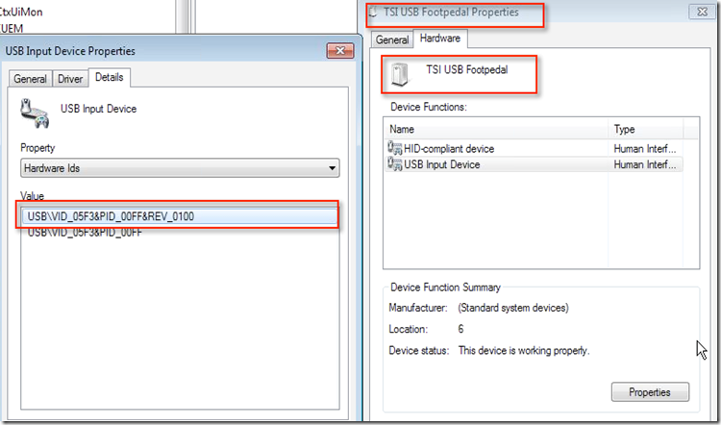Click the USB Input Device joystick icon
The width and height of the screenshot is (721, 425).
[x=35, y=112]
